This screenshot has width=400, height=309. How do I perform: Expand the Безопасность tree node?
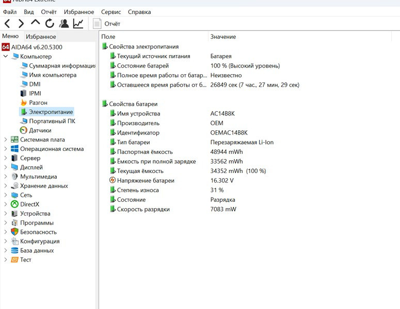[6, 232]
